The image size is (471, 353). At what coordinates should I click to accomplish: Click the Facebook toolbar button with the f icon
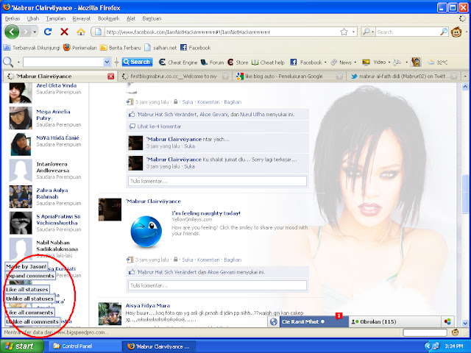(x=306, y=62)
